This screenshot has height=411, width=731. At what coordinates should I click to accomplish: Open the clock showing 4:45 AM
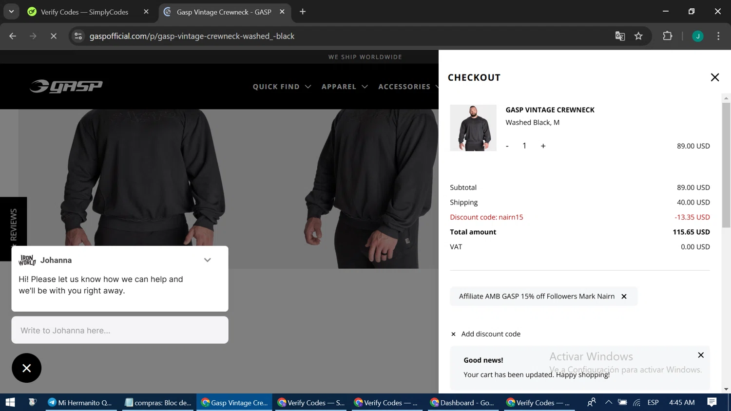[x=682, y=402]
